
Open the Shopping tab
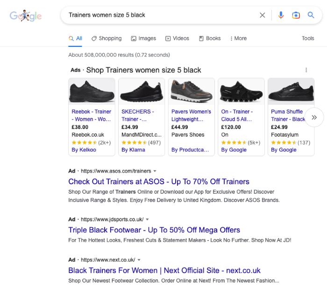(107, 38)
